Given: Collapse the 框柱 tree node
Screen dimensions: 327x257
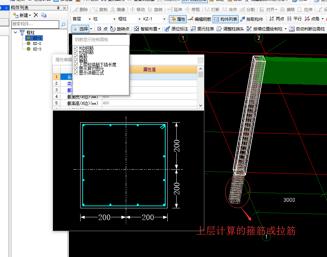Looking at the screenshot, I should (15, 32).
